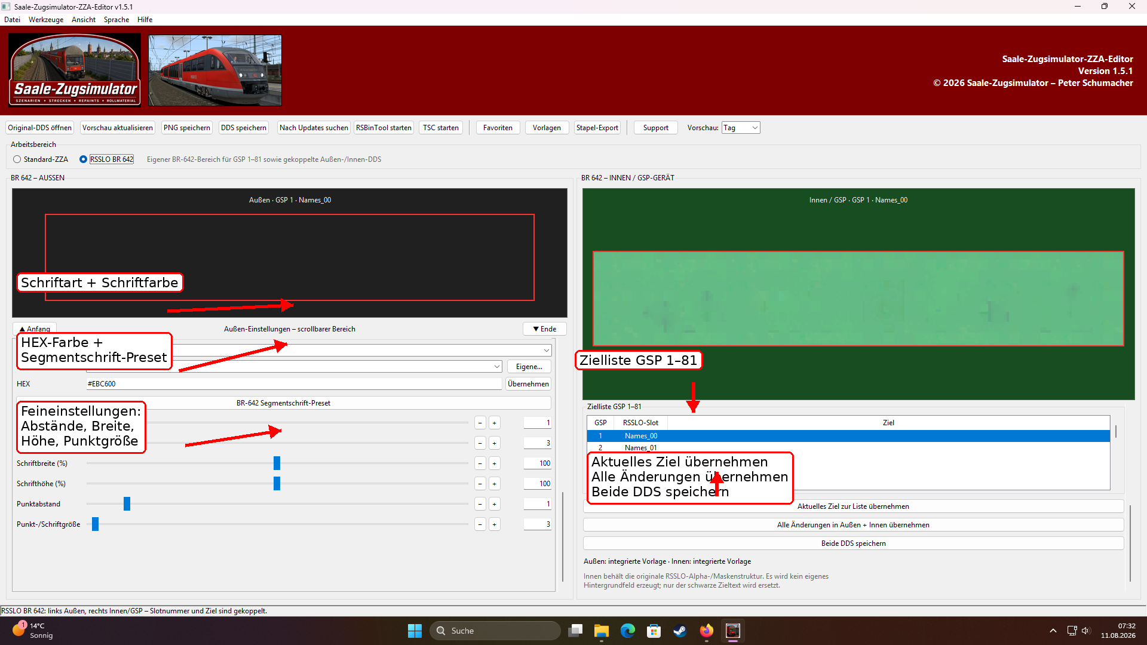Viewport: 1147px width, 645px height.
Task: Click the ZZA-Editor app icon in taskbar
Action: tap(733, 631)
